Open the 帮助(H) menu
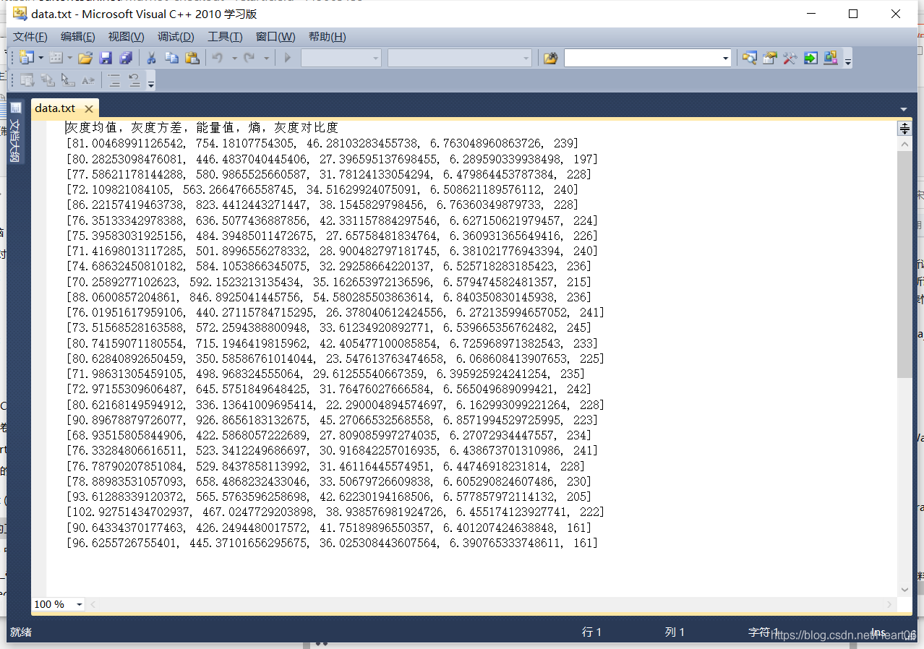Viewport: 924px width, 649px height. coord(327,37)
